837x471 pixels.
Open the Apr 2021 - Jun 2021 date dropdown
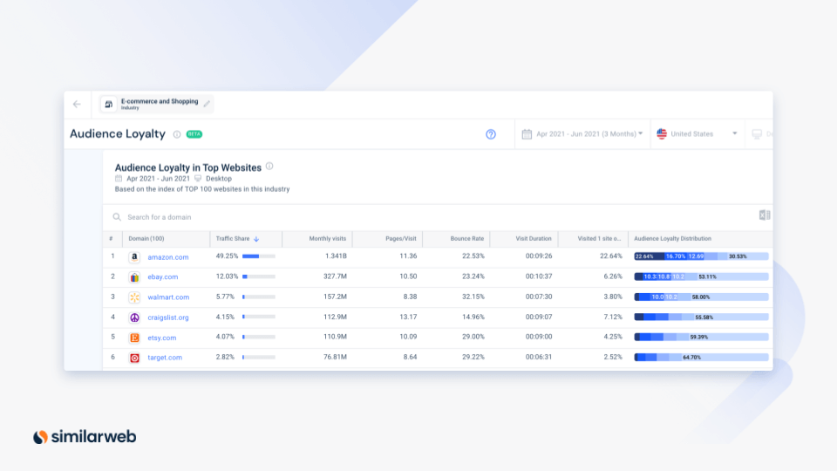pos(582,134)
